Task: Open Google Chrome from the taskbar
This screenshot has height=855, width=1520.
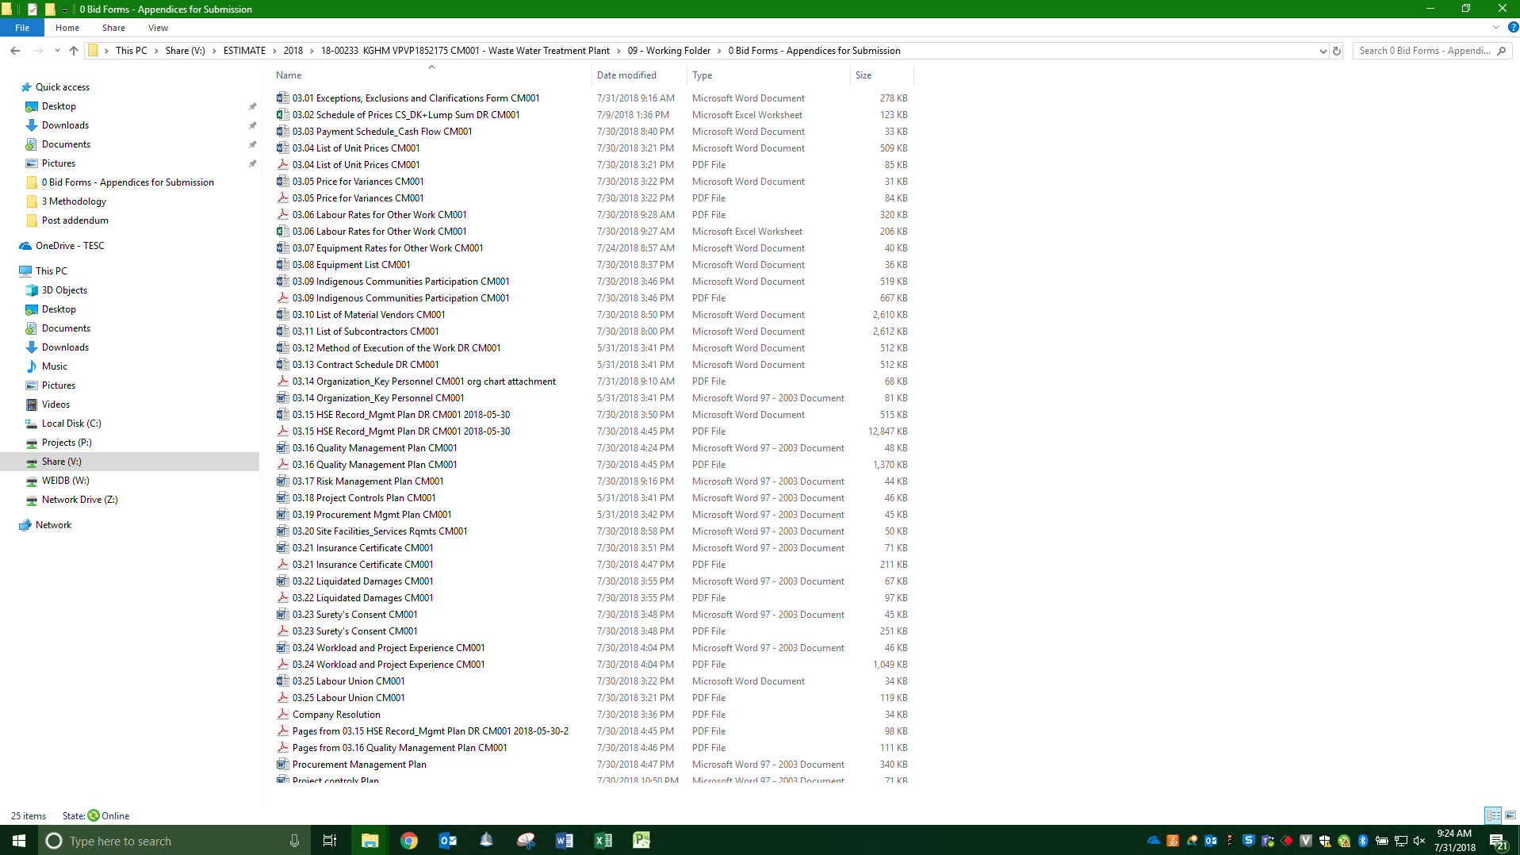Action: [x=409, y=841]
